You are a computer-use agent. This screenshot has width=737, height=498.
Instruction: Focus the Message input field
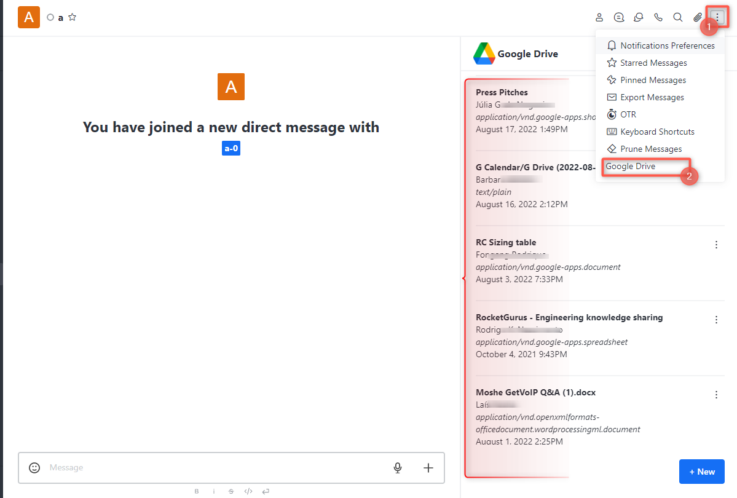215,467
